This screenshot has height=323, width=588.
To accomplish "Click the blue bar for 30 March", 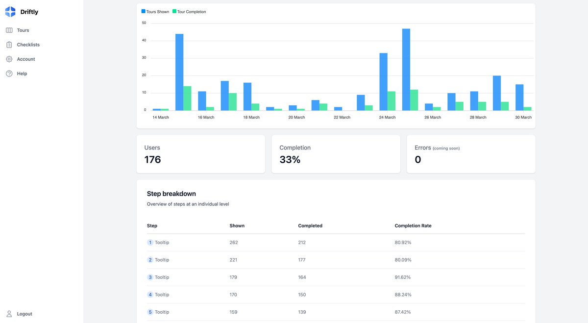I will [x=519, y=97].
